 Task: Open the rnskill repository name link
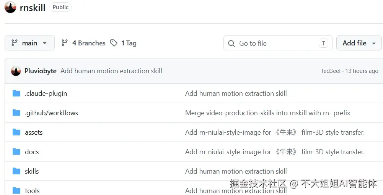pos(33,8)
